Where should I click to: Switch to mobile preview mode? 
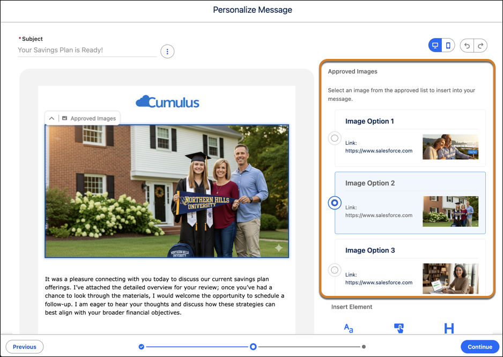click(448, 46)
